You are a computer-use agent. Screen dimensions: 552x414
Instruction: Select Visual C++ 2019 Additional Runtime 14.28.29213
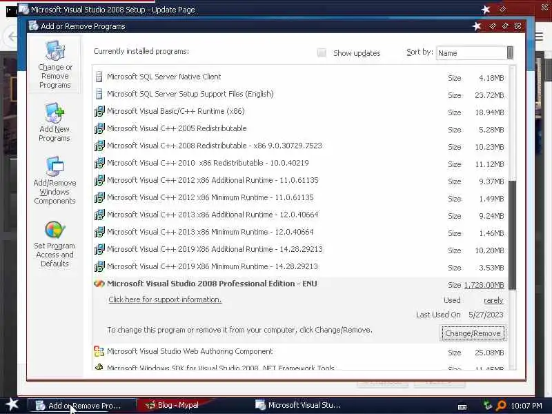pyautogui.click(x=300, y=249)
